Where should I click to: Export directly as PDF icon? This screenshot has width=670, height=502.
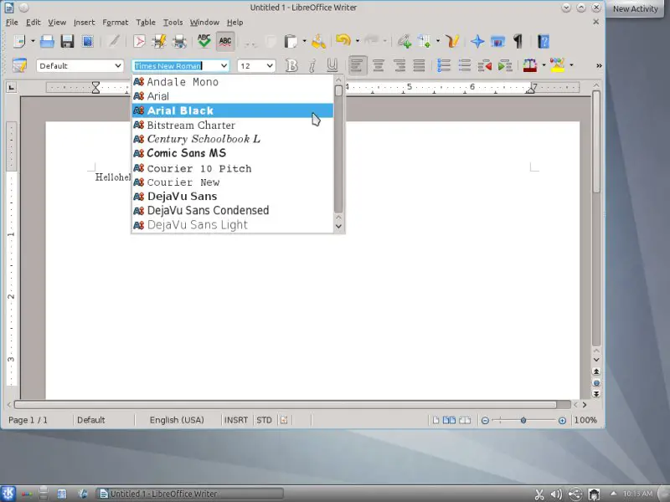point(139,41)
